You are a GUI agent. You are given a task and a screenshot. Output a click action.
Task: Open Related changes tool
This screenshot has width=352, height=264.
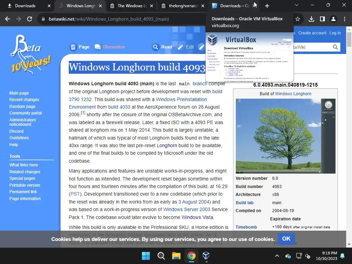pos(25,172)
